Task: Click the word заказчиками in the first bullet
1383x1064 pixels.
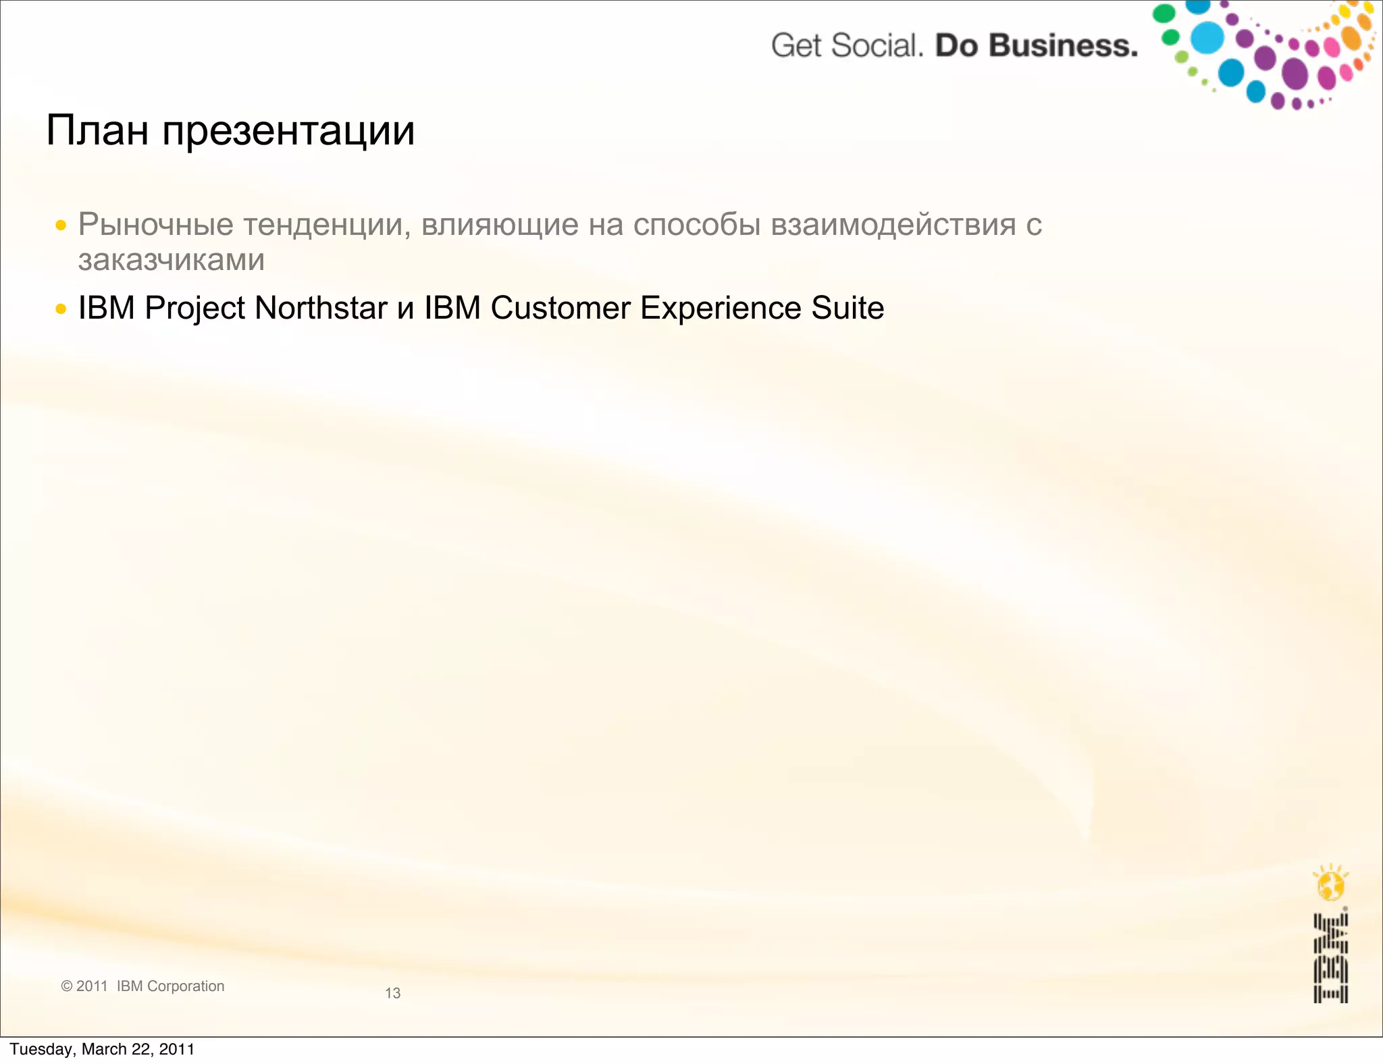Action: click(172, 260)
